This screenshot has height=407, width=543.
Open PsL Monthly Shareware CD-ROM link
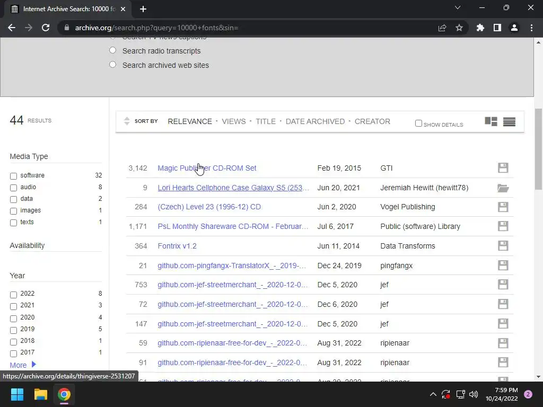pos(233,226)
